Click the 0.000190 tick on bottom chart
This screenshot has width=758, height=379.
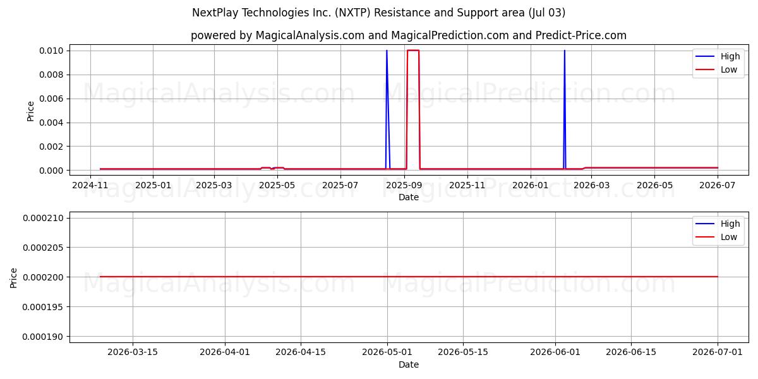point(42,337)
